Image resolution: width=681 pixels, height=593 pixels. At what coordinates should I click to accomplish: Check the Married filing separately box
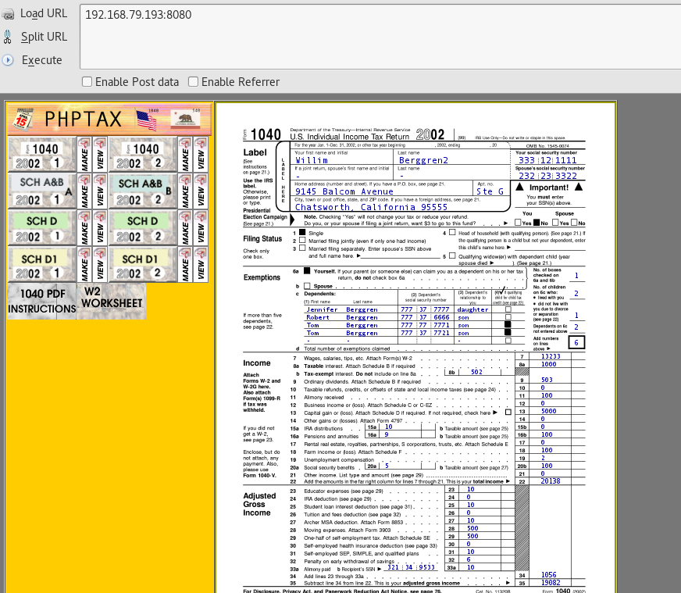tap(302, 248)
